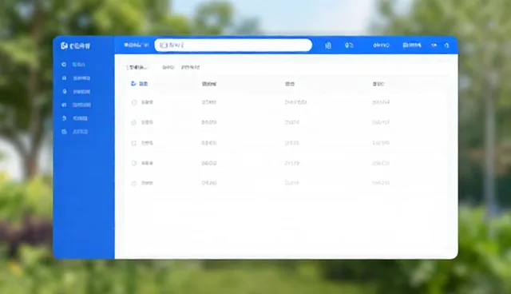The image size is (511, 294).
Task: Open the fifth sidebar navigation item
Action: [75, 118]
